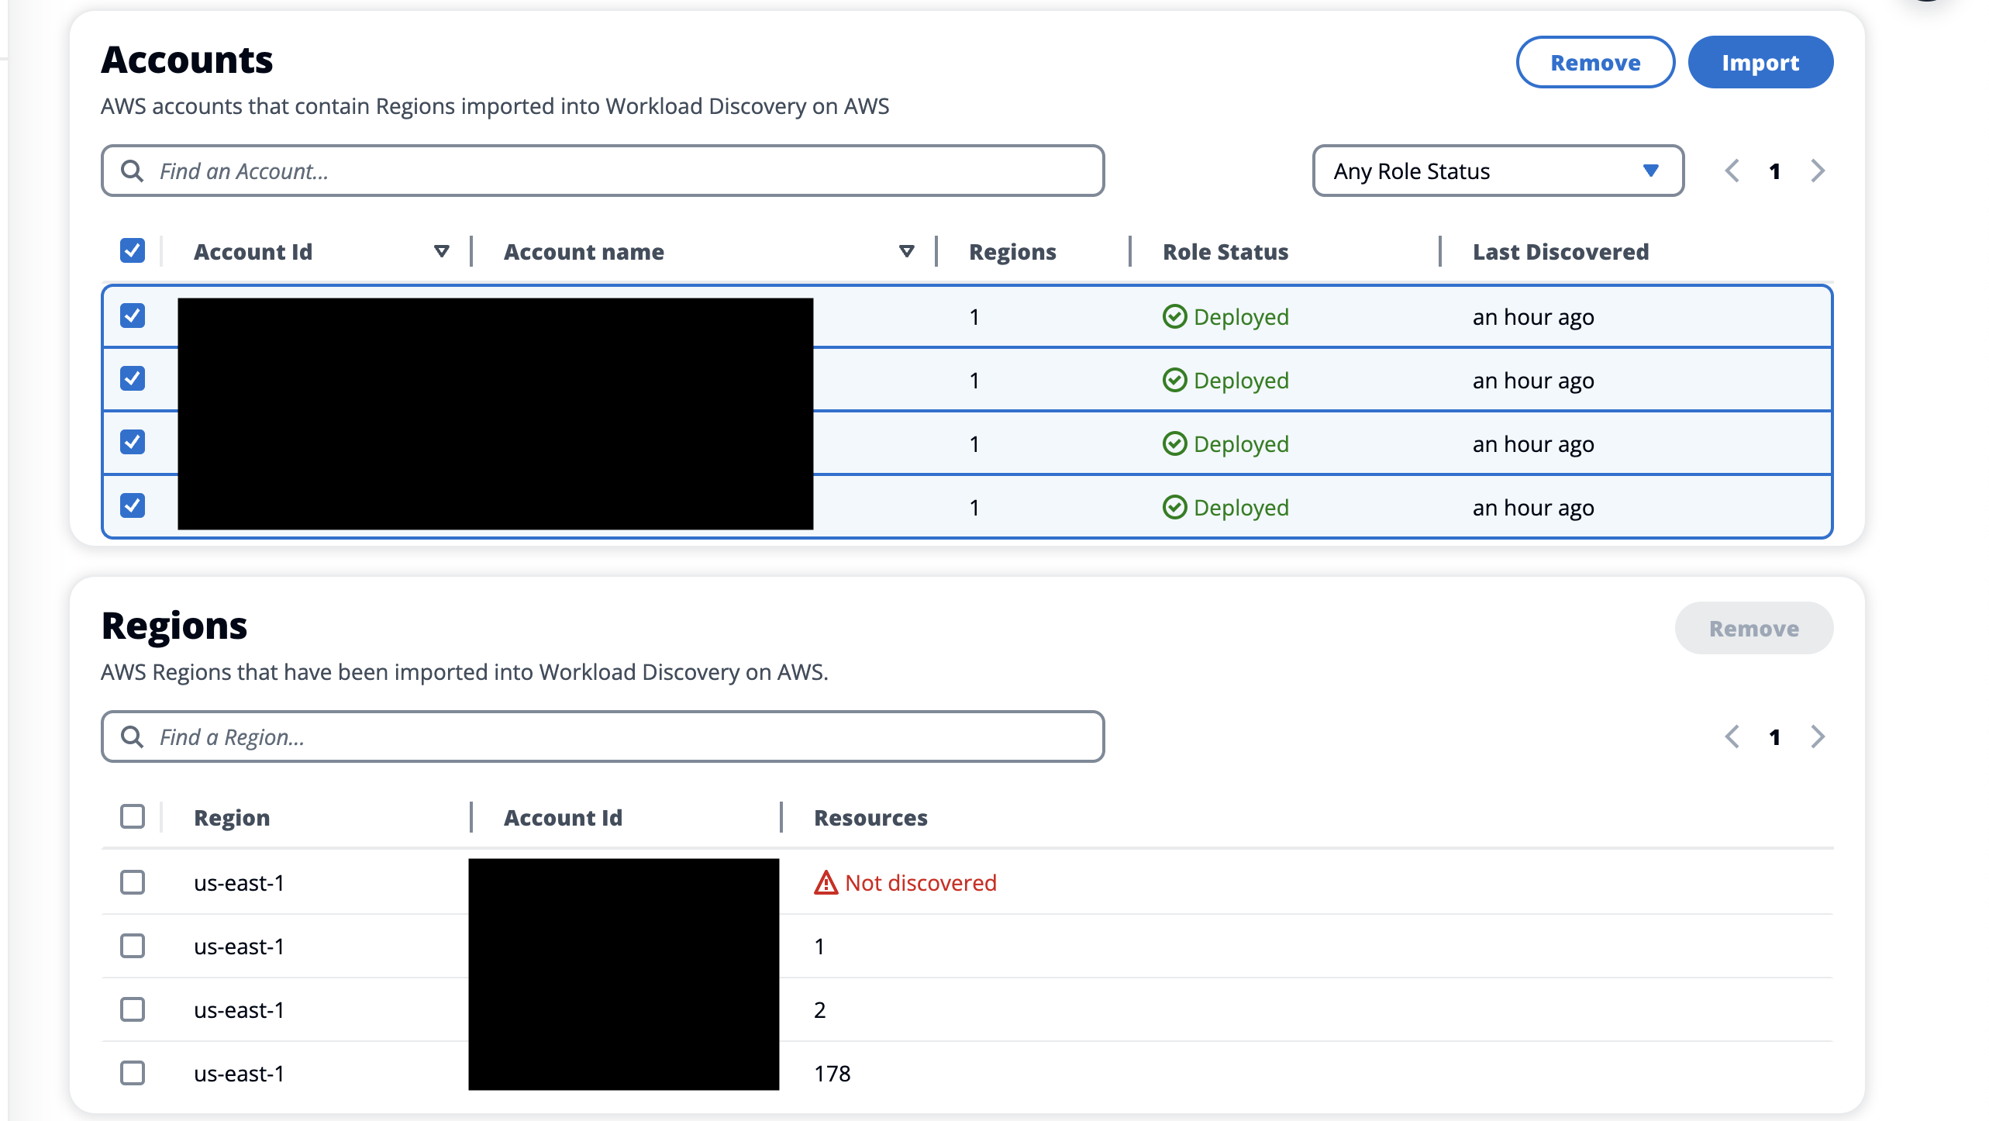Check the select-all checkbox in the Regions table
The image size is (1989, 1121).
[132, 816]
